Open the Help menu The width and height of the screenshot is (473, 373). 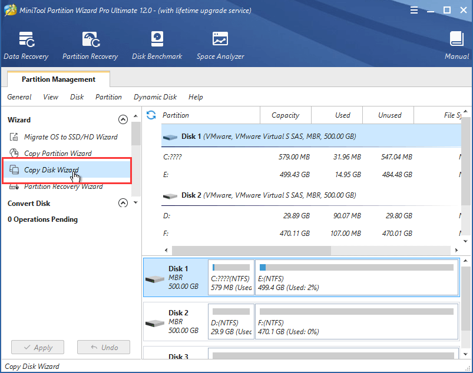(x=196, y=97)
